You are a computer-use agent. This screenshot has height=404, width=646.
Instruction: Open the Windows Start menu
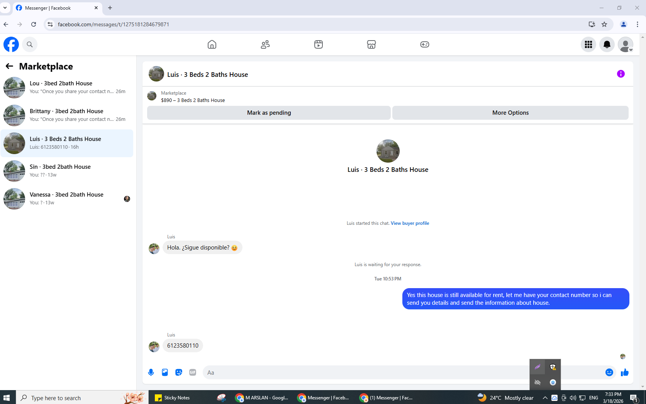[7, 397]
